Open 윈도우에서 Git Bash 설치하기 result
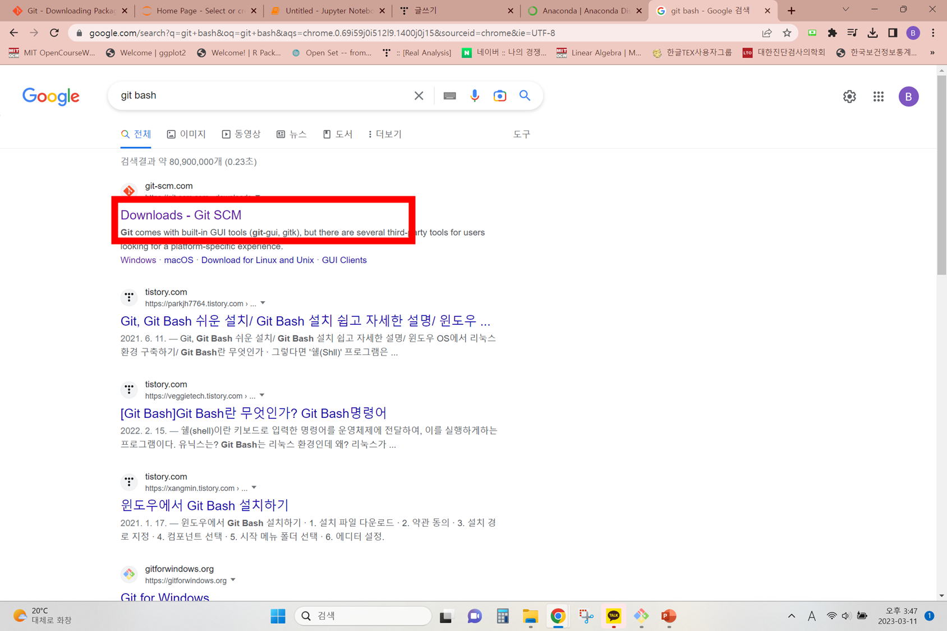947x631 pixels. [204, 505]
